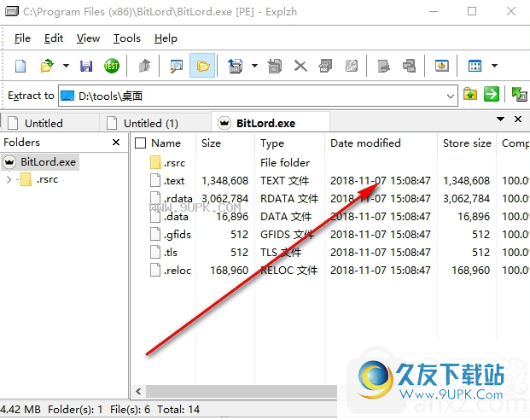Screen dimensions: 530x420
Task: Click the grayed key password icon
Action: [351, 66]
